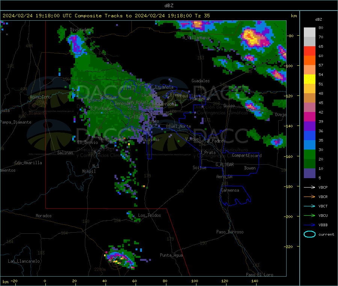Click the purple swatch between 39 and 36

[309, 126]
